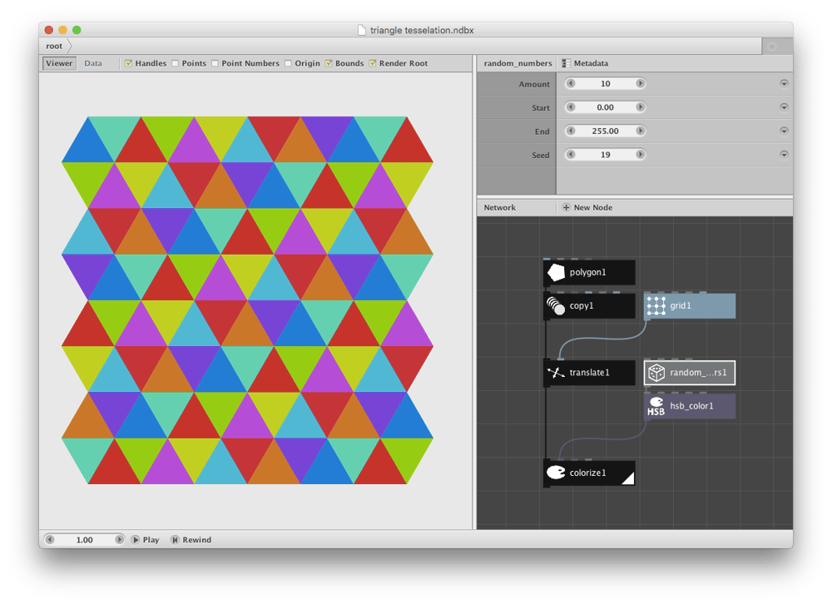The image size is (832, 604).
Task: Toggle the Render Root checkbox
Action: [373, 63]
